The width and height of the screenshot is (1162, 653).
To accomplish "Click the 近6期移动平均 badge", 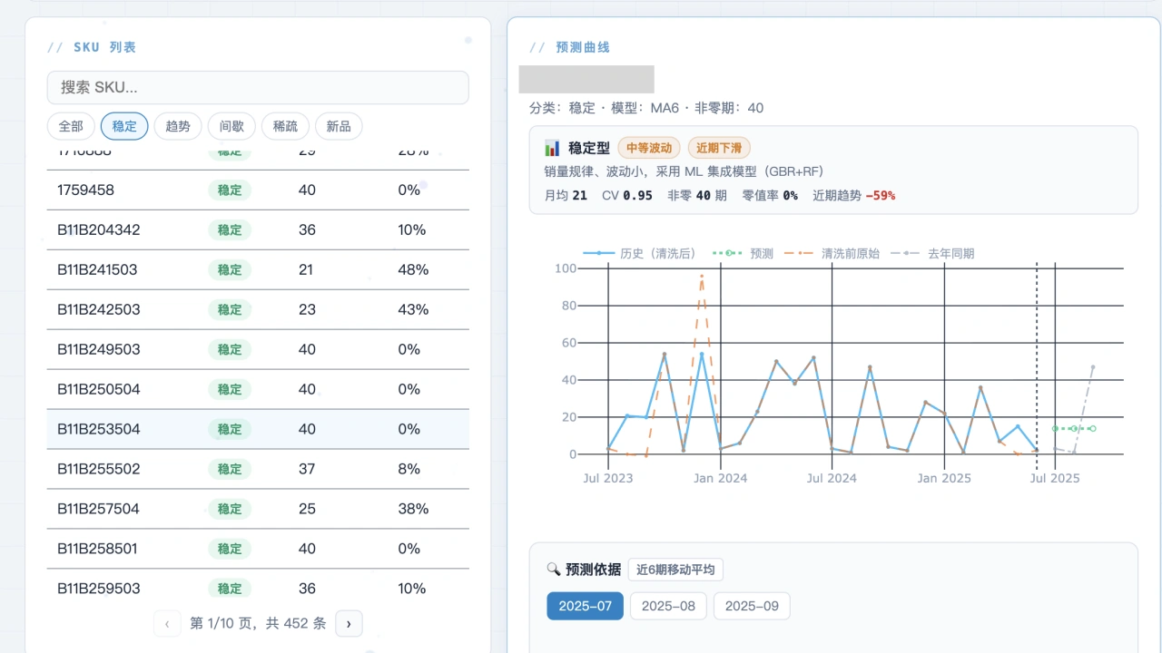I will tap(675, 570).
